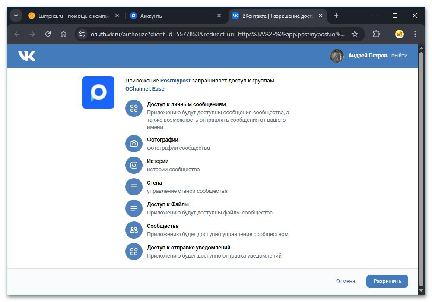Go forward using browser forward arrow

(x=32, y=34)
